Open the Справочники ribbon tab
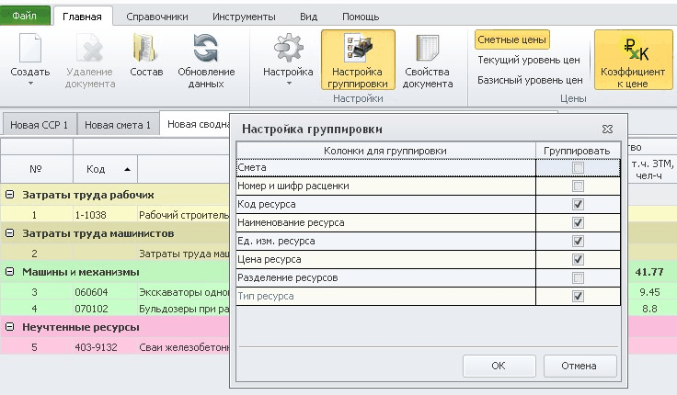Viewport: 677px width, 395px height. click(158, 17)
